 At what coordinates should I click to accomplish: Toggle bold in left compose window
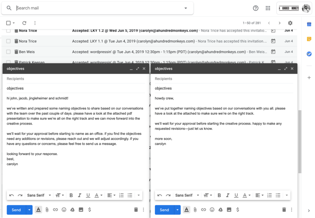pos(71,195)
